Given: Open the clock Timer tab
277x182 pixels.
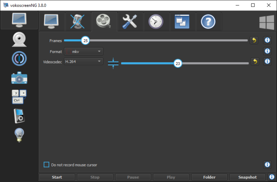Looking at the screenshot, I should (156, 22).
